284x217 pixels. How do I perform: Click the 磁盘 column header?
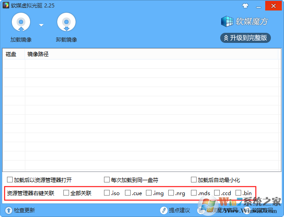[x=11, y=54]
